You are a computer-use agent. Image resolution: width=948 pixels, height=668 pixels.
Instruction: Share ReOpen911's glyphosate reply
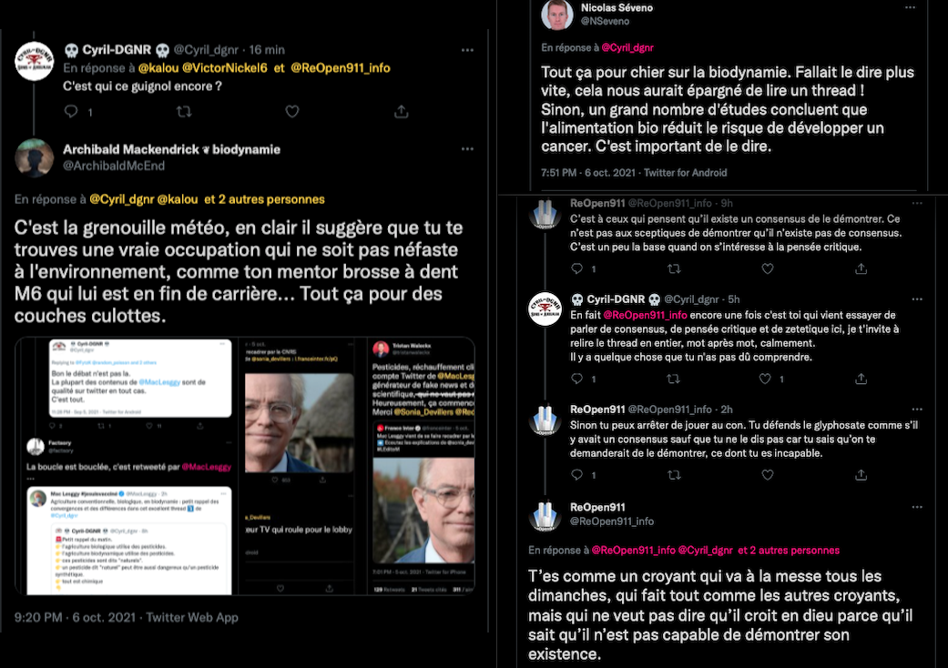861,475
